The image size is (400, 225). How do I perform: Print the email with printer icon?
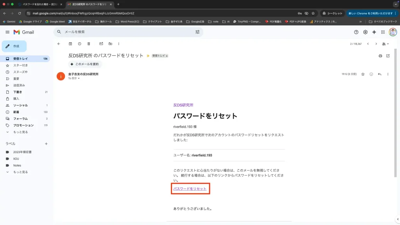point(380,56)
